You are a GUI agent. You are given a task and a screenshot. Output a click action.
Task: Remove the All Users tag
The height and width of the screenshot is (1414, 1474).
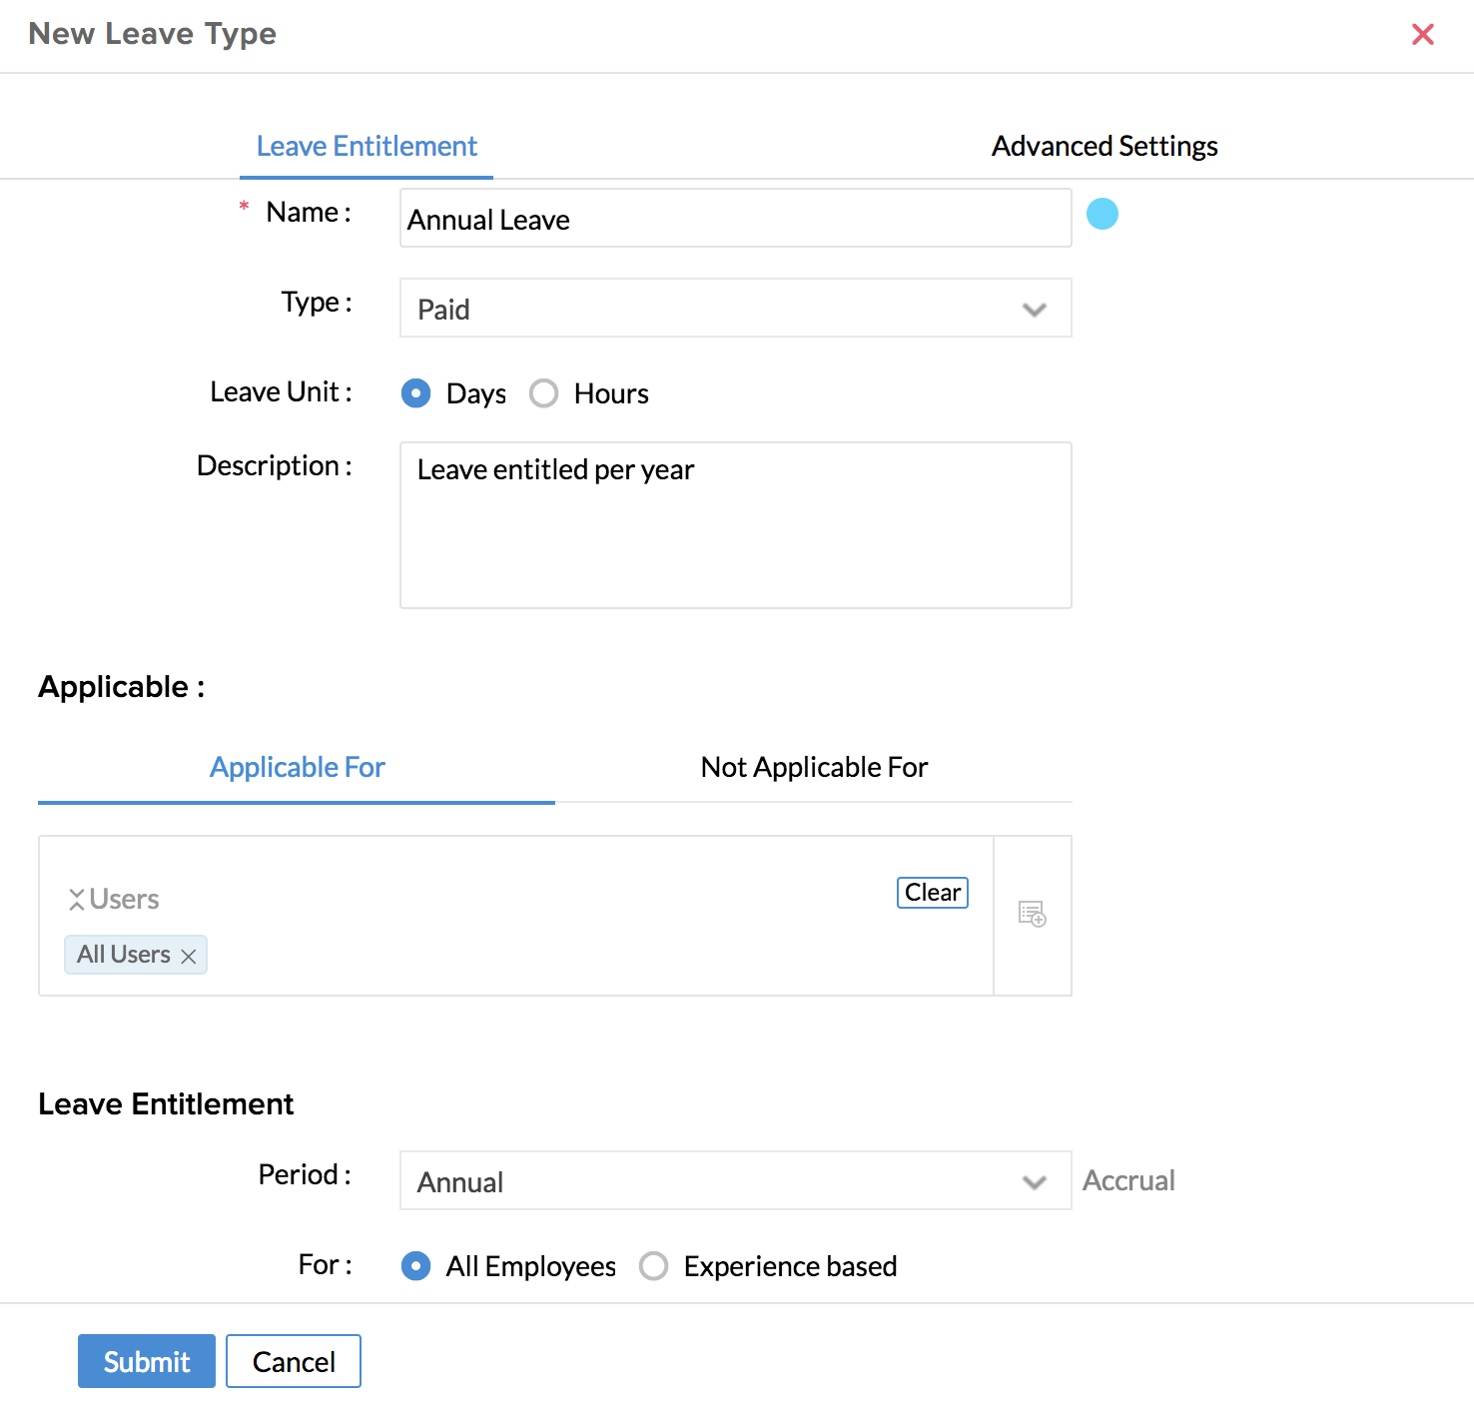tap(188, 956)
